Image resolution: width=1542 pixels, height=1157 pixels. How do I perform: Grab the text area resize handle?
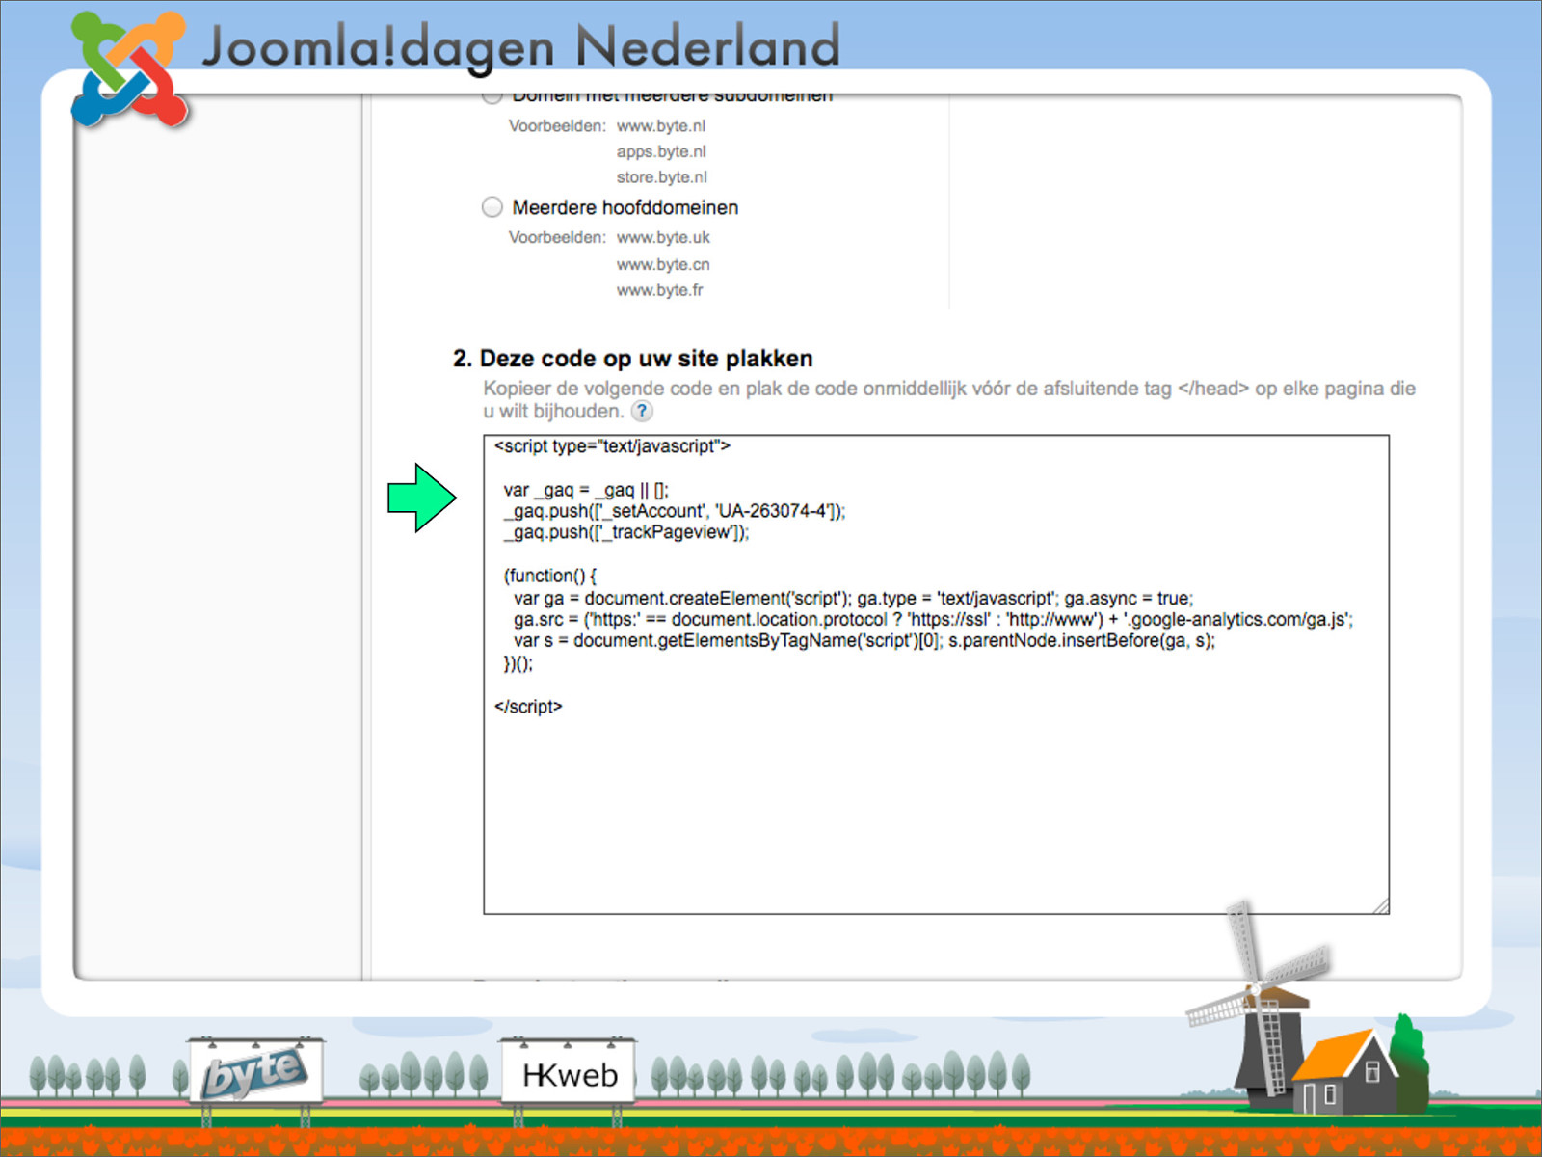click(x=1380, y=905)
